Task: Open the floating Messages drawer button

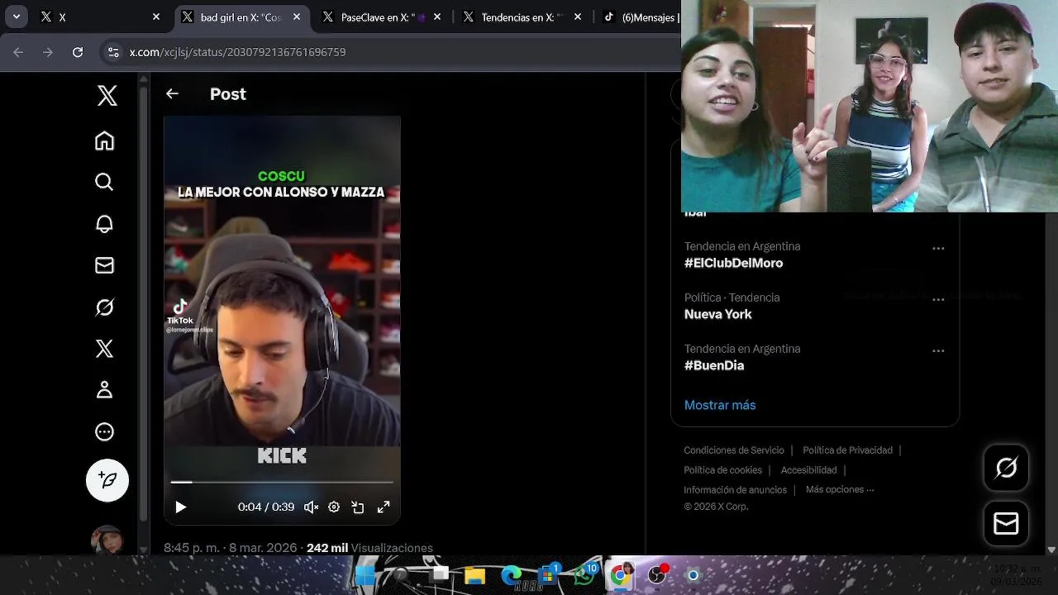Action: tap(1006, 523)
